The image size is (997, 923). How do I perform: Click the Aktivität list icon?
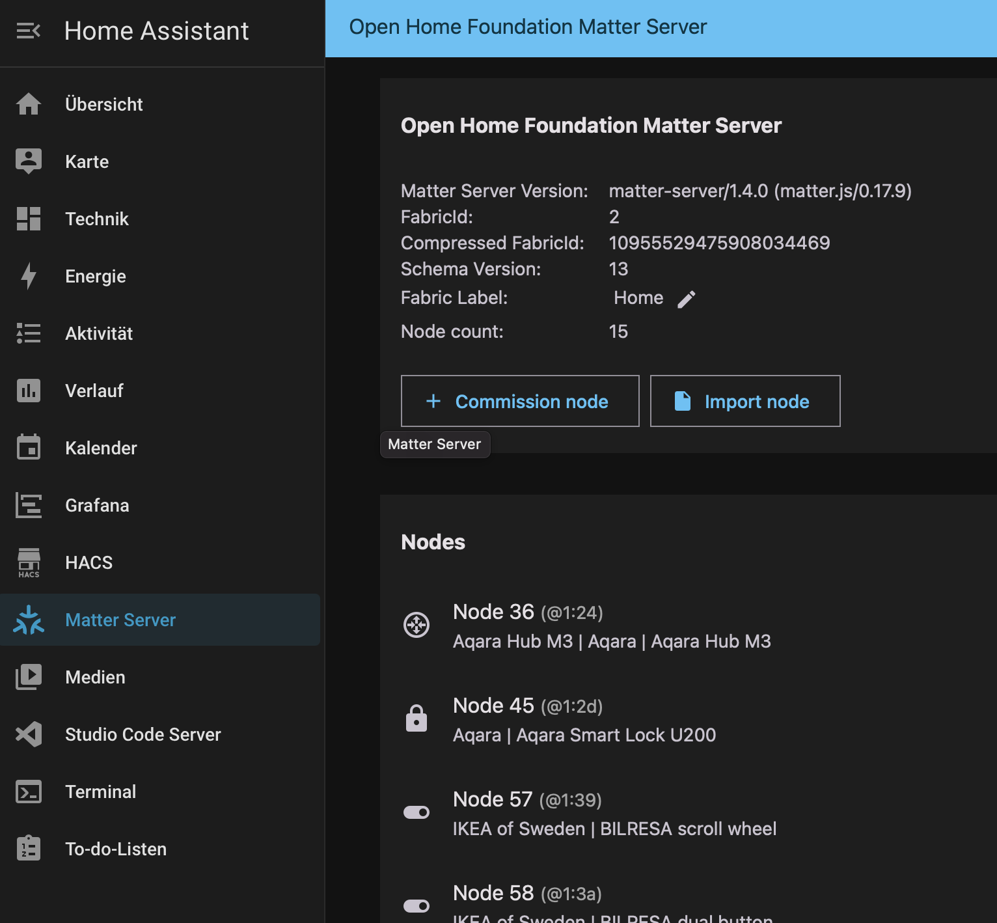pos(29,333)
